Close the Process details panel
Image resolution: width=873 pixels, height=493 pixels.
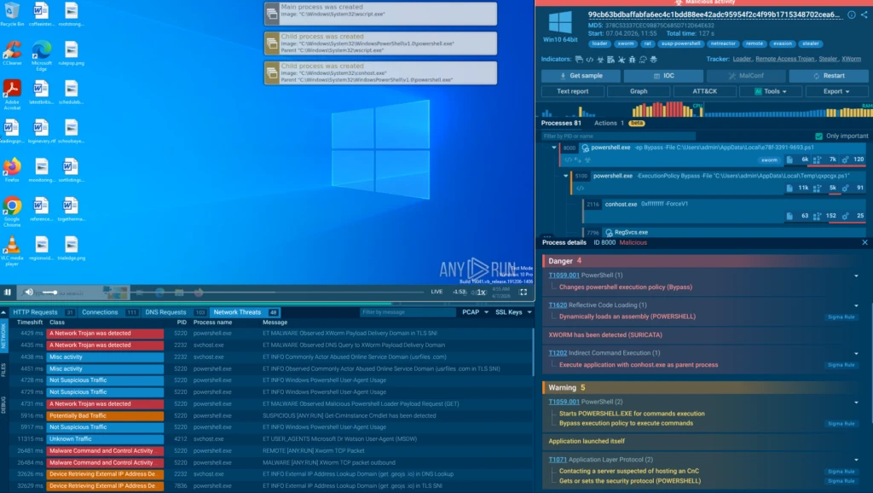point(864,243)
